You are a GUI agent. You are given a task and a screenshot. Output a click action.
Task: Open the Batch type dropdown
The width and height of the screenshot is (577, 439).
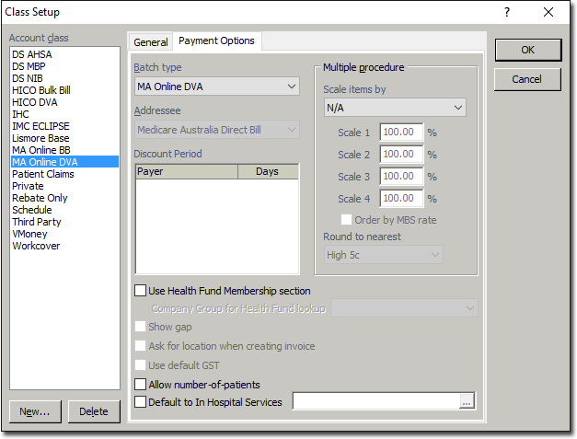pyautogui.click(x=216, y=87)
